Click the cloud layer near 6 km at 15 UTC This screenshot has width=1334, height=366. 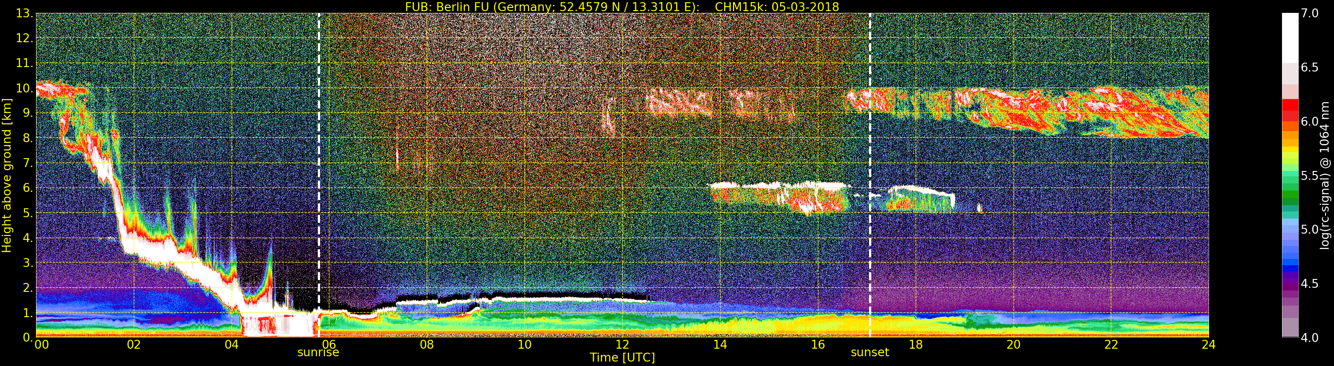tap(779, 197)
